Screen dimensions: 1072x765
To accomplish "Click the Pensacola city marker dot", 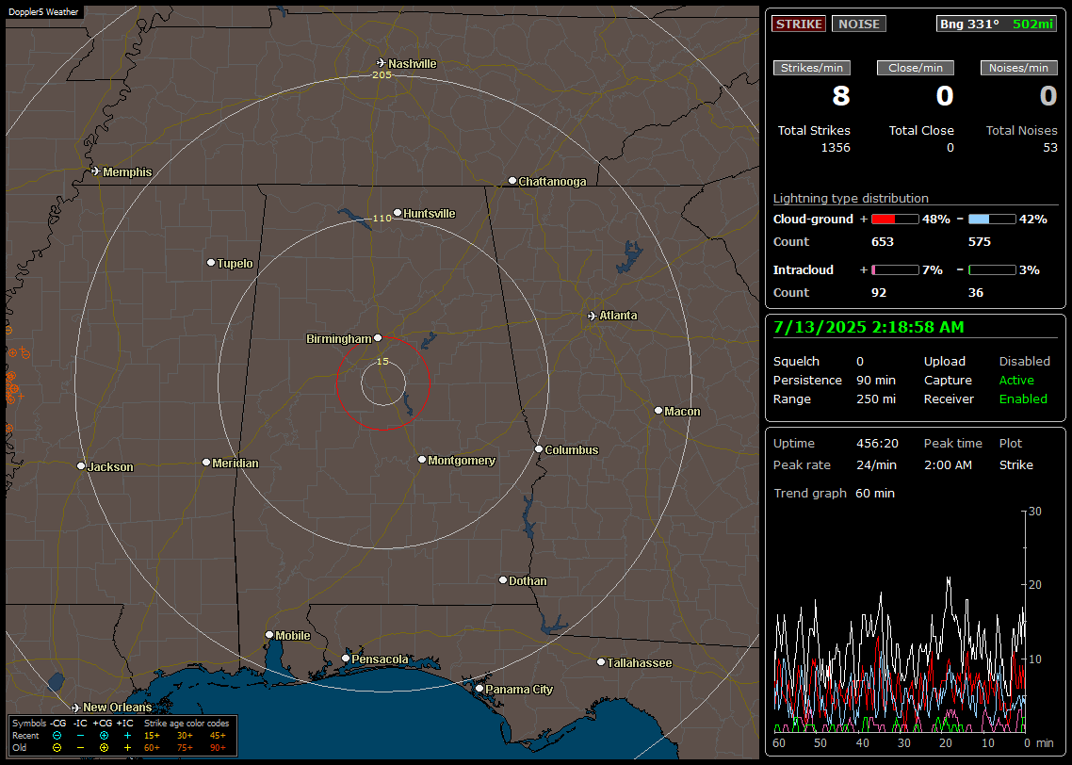I will pyautogui.click(x=346, y=659).
